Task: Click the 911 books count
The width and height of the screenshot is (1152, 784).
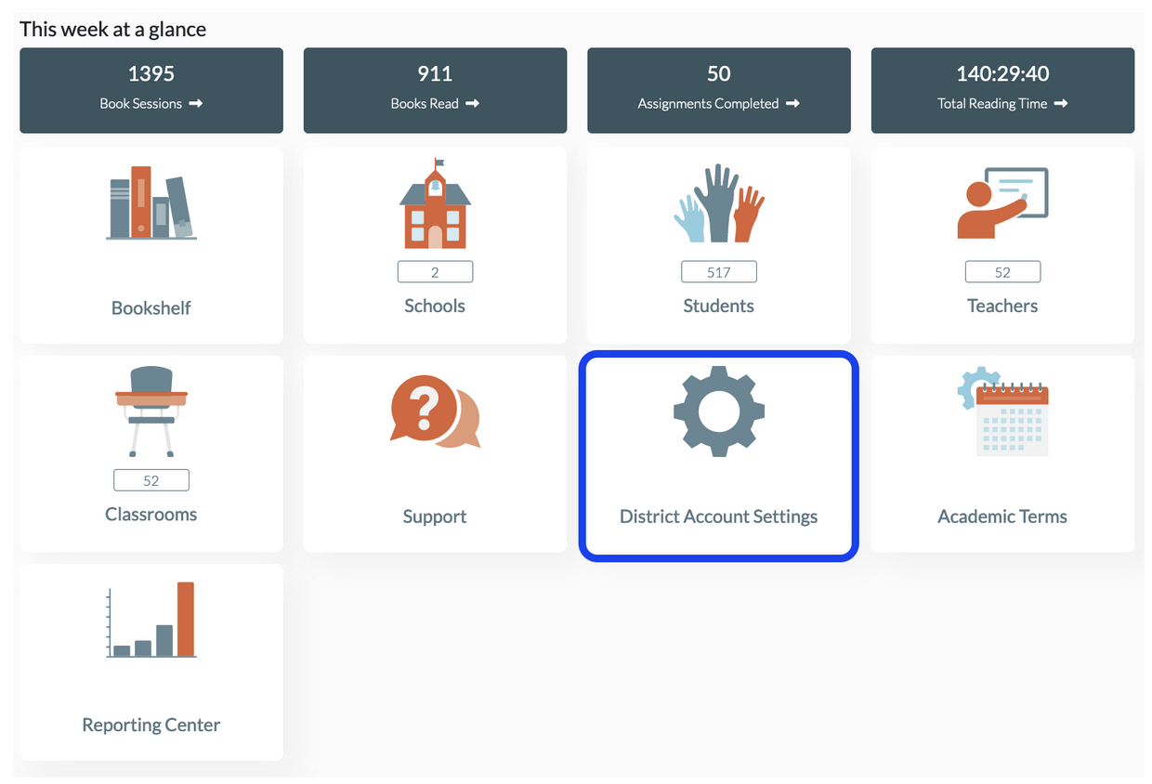Action: click(435, 73)
